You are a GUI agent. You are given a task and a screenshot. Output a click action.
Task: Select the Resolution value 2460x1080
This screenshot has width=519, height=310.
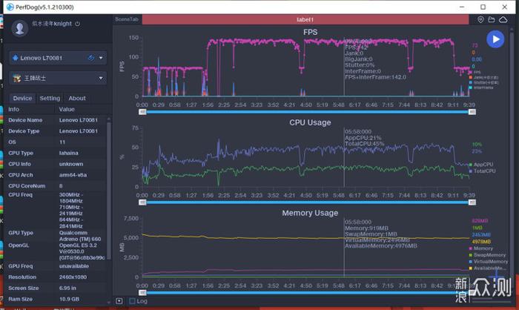coord(73,277)
